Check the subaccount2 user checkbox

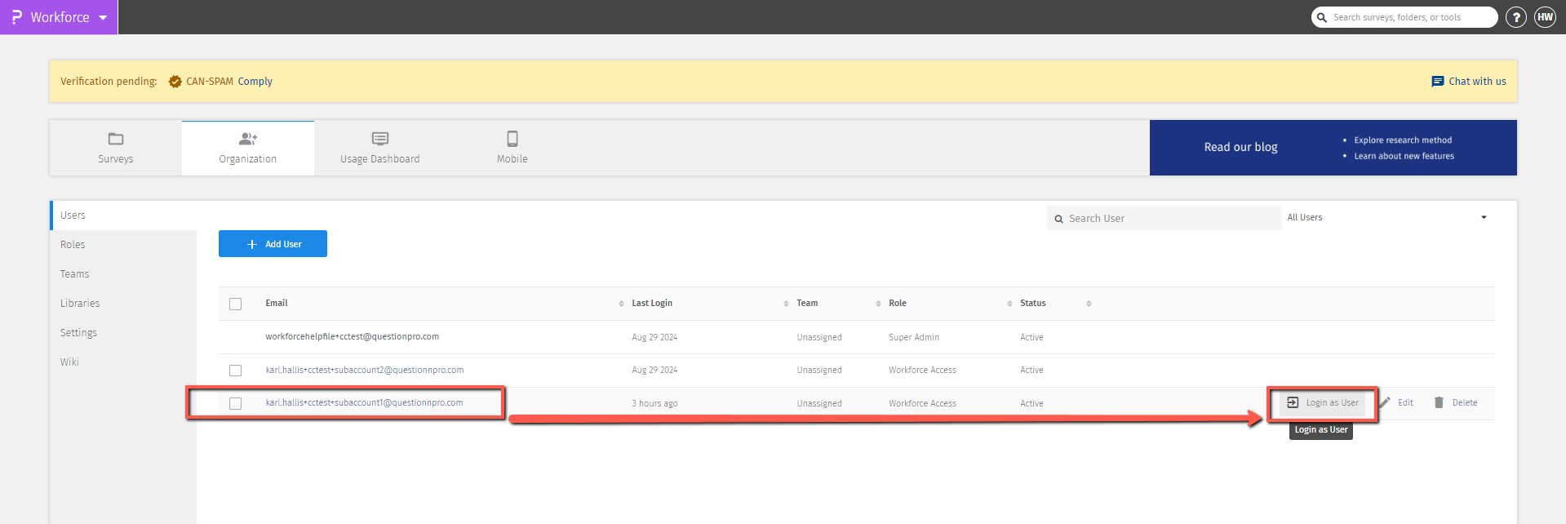[236, 371]
